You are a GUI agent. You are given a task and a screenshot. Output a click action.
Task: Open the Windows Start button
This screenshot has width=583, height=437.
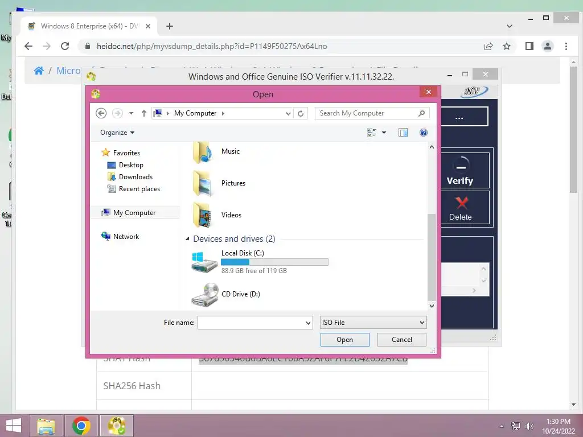tap(14, 426)
